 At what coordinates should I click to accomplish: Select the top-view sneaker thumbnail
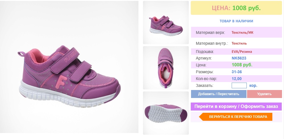pos(166,68)
